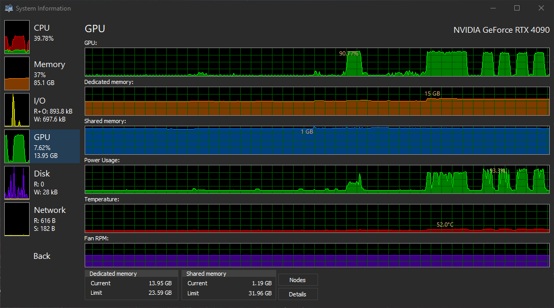This screenshot has height=308, width=554.
Task: Click the NVIDIA GeForce RTX 4090 name
Action: (502, 30)
